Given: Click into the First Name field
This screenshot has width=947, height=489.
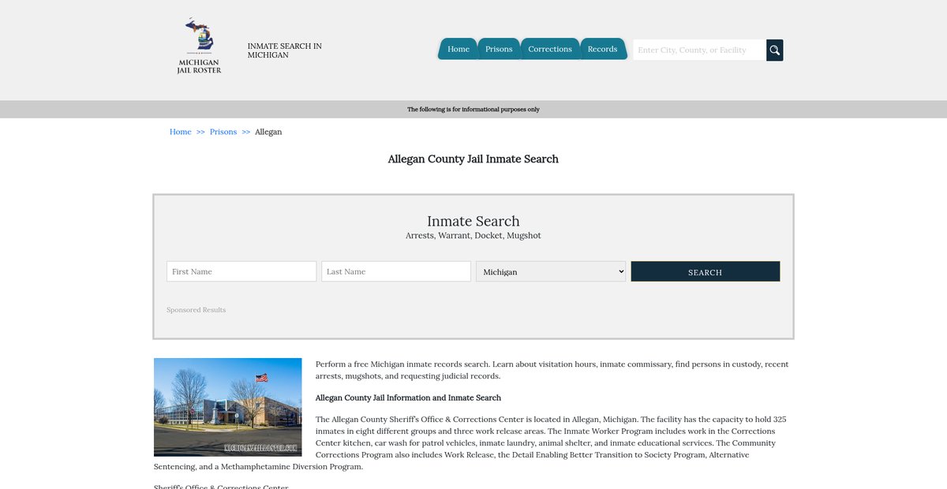Looking at the screenshot, I should click(x=241, y=271).
